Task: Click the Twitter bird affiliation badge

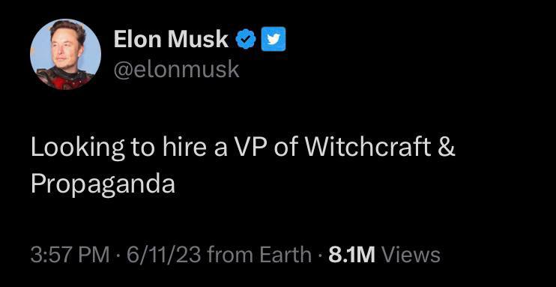Action: pos(274,39)
